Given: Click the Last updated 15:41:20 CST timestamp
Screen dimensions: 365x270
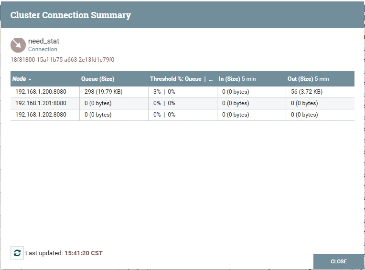Looking at the screenshot, I should pyautogui.click(x=84, y=253).
